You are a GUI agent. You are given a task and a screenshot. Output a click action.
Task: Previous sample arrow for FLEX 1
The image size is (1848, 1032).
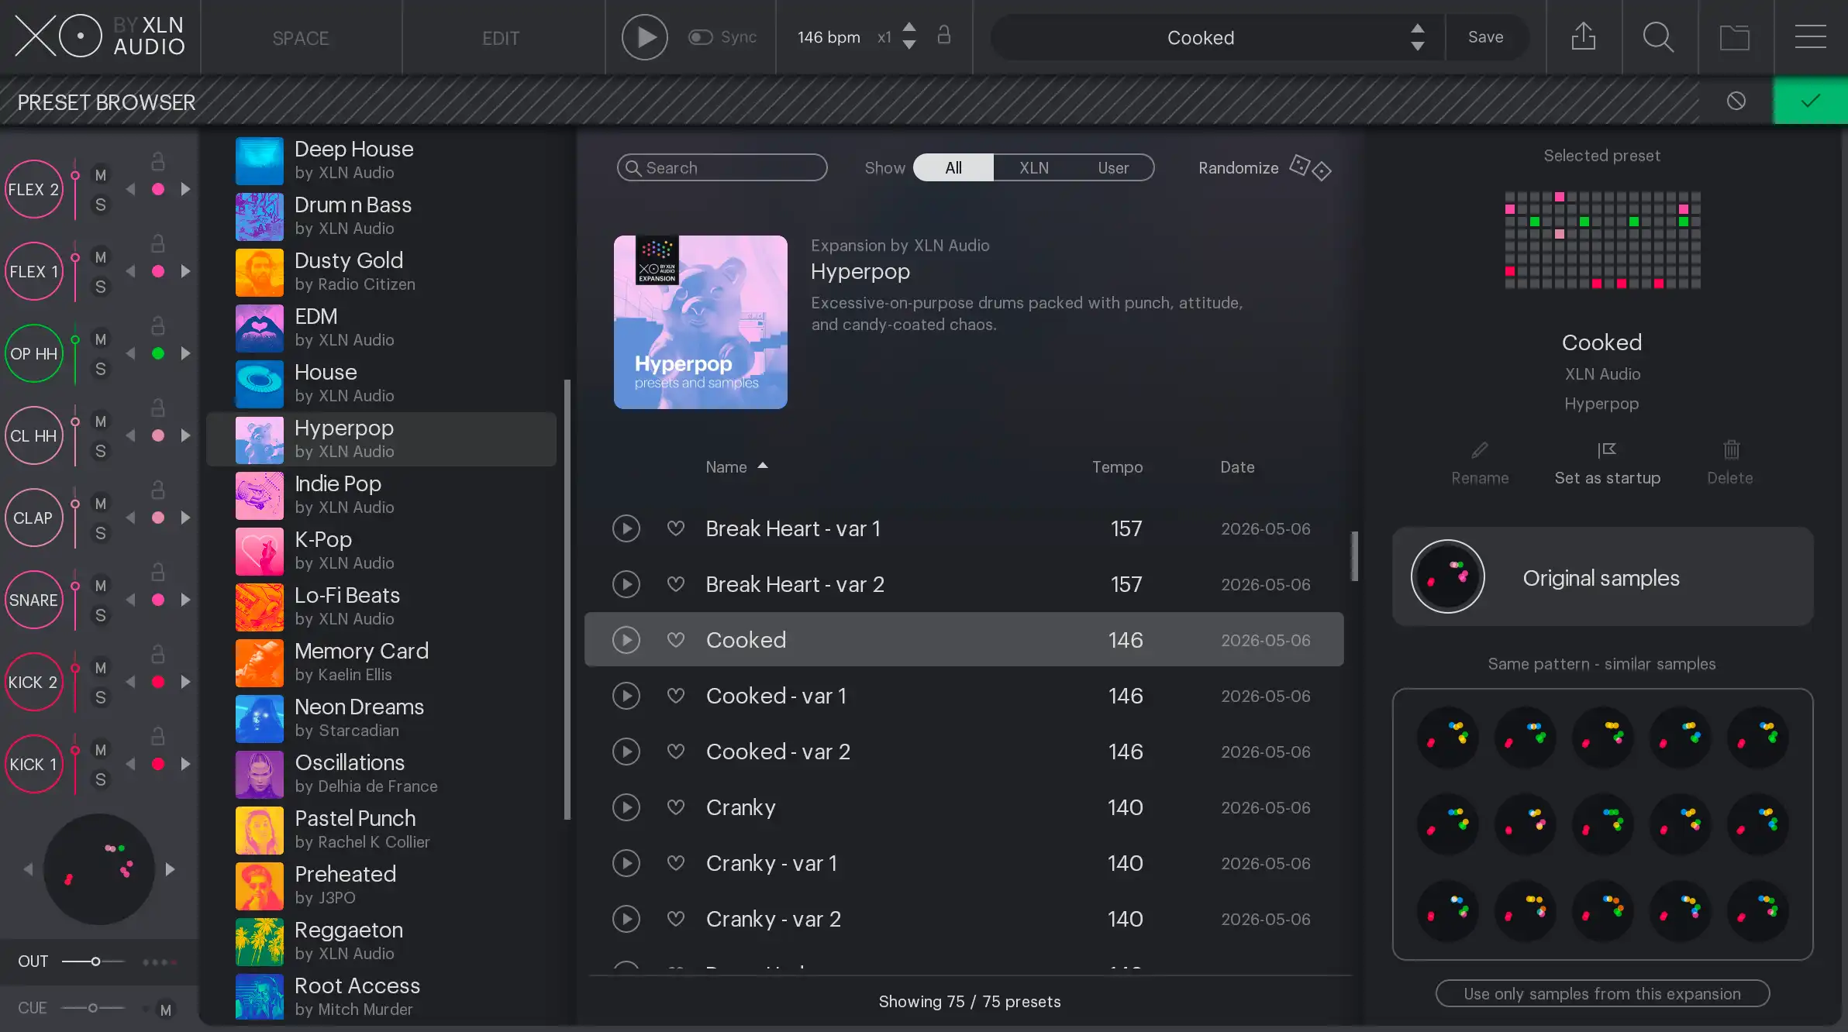[x=130, y=271]
